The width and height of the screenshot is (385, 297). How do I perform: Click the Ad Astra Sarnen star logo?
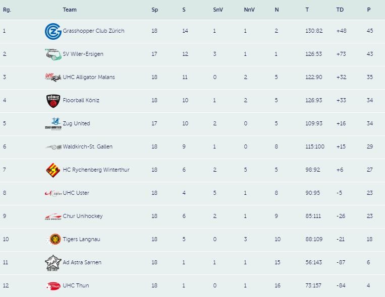click(52, 263)
